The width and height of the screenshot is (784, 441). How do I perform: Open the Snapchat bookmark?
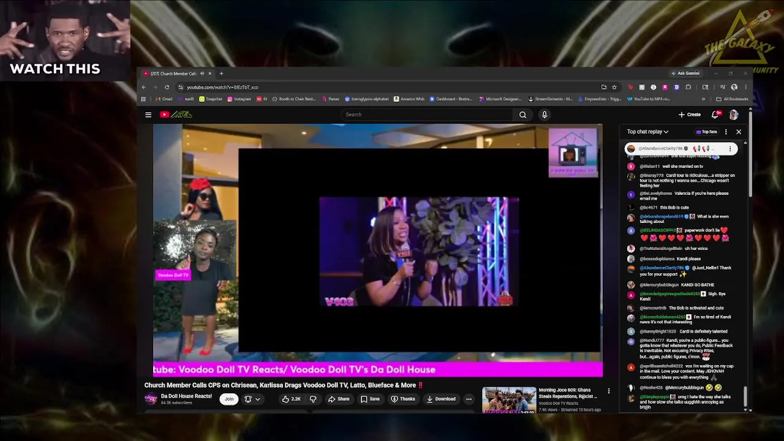[211, 99]
